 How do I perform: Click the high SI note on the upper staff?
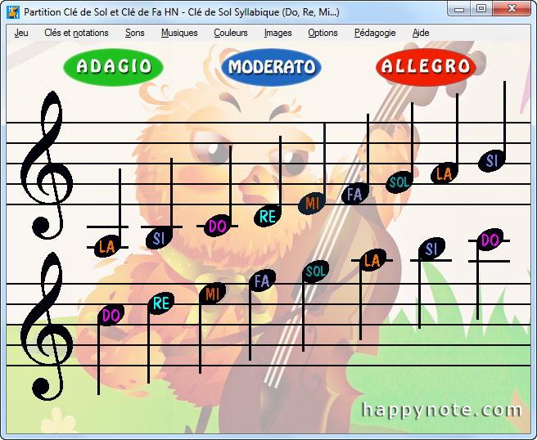492,160
